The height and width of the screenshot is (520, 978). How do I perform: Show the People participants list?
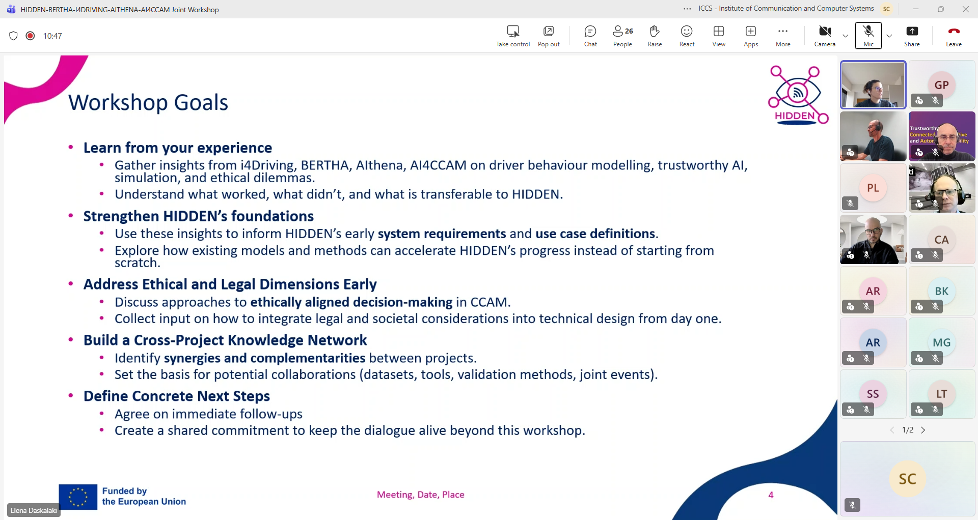point(622,36)
